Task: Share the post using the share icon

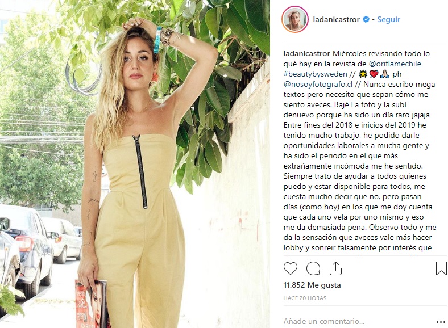Action: tap(335, 268)
